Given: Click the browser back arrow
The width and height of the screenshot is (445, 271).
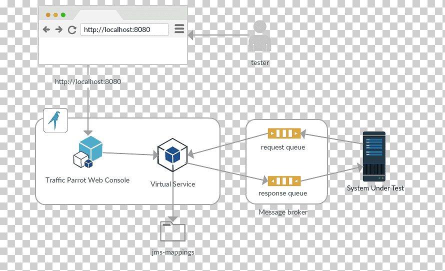Looking at the screenshot, I should pos(46,29).
